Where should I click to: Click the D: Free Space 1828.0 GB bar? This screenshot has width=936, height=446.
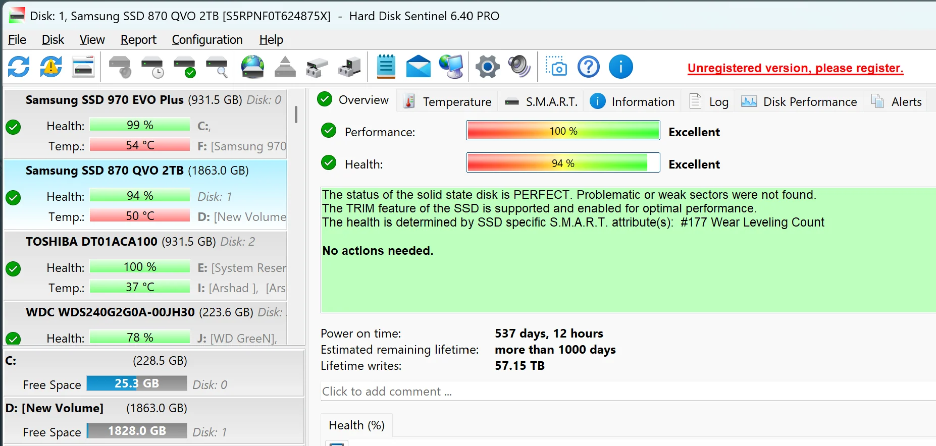137,431
